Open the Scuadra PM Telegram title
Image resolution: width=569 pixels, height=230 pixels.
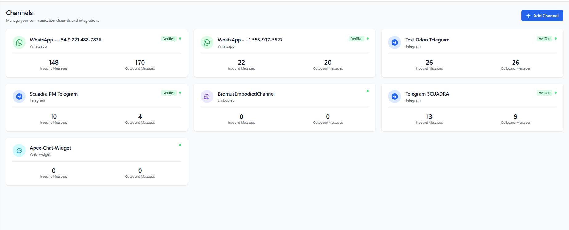click(54, 94)
